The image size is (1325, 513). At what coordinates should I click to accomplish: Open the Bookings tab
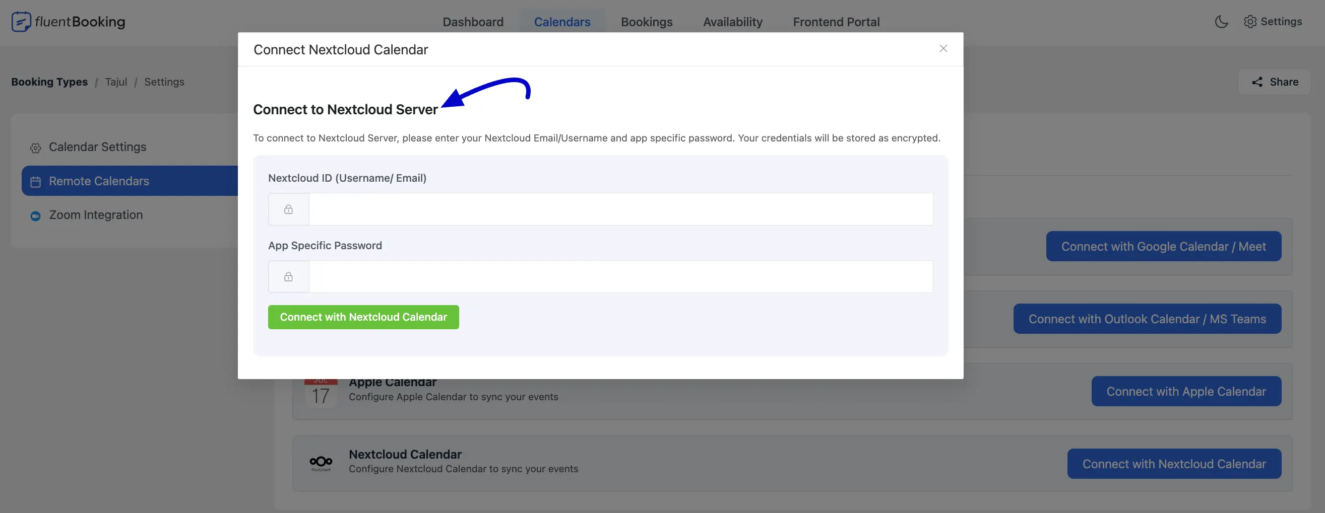tap(647, 22)
